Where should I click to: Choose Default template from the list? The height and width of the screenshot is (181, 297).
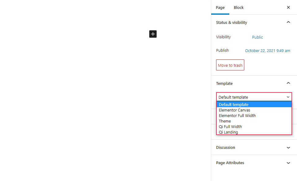pyautogui.click(x=234, y=104)
